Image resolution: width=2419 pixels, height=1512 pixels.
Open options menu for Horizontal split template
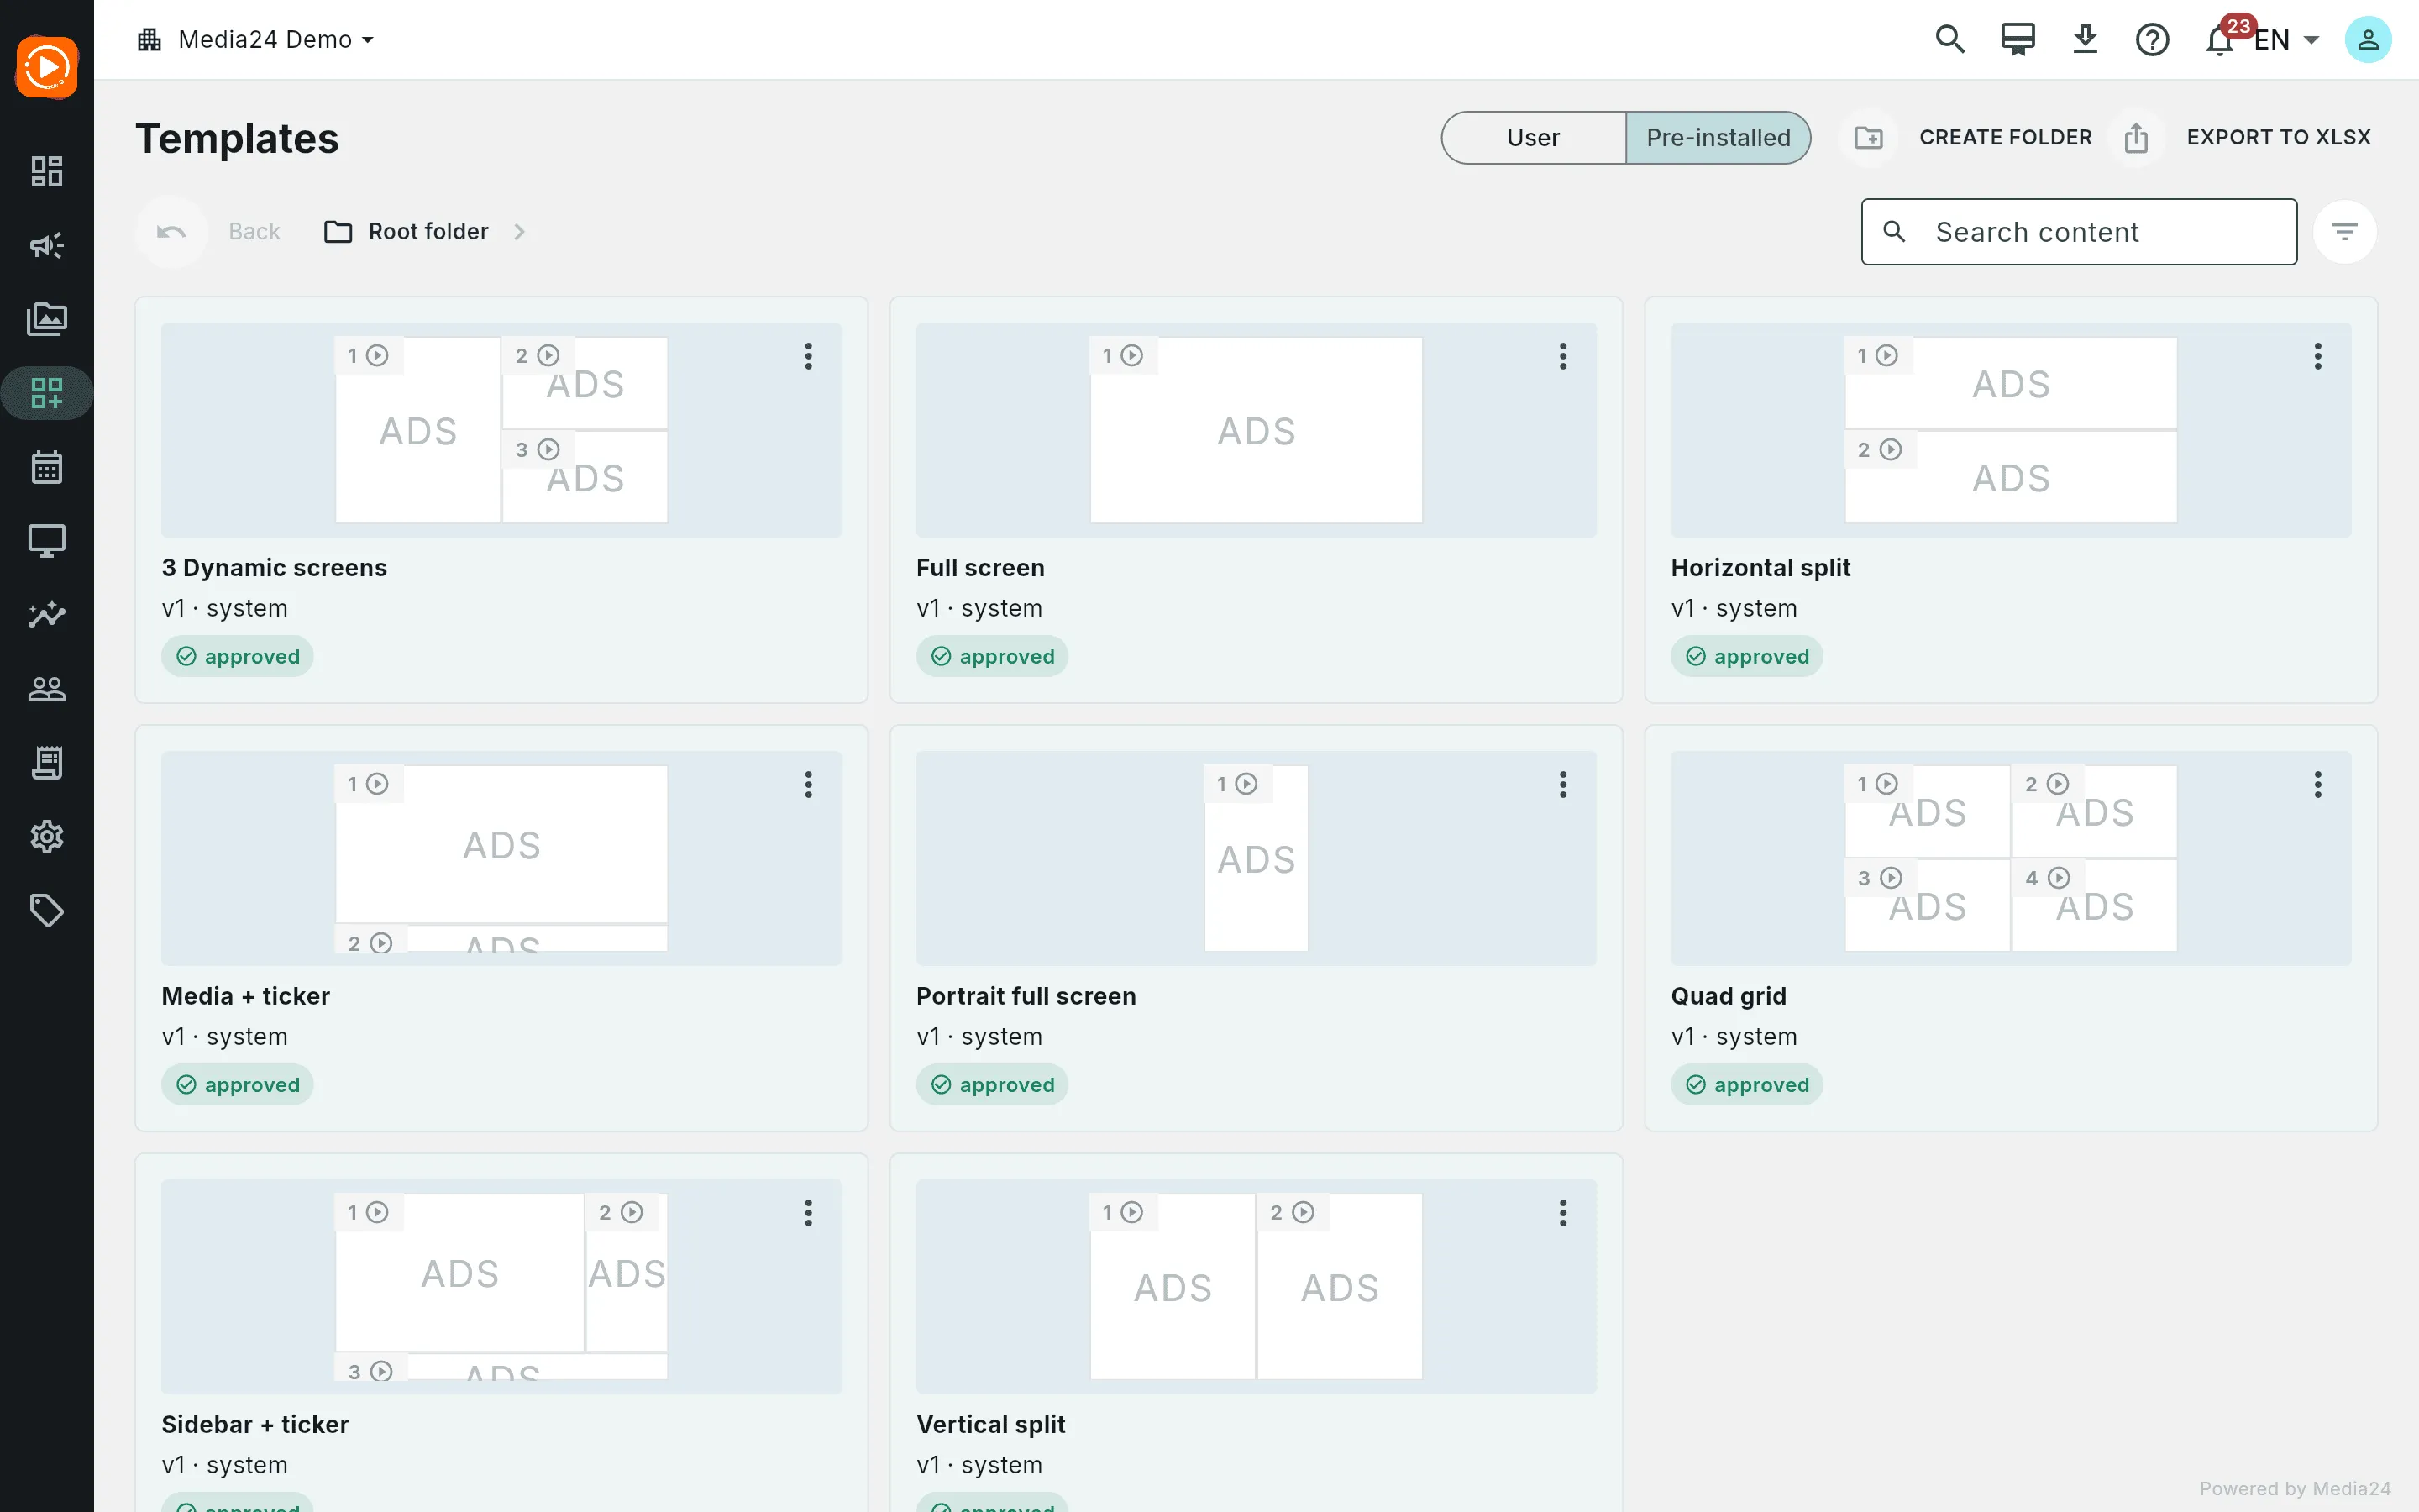pyautogui.click(x=2318, y=356)
